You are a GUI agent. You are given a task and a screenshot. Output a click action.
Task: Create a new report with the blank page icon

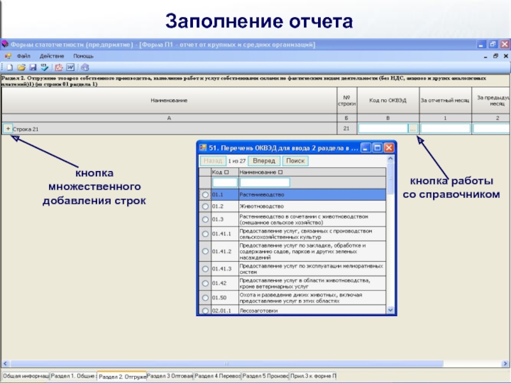pos(10,68)
